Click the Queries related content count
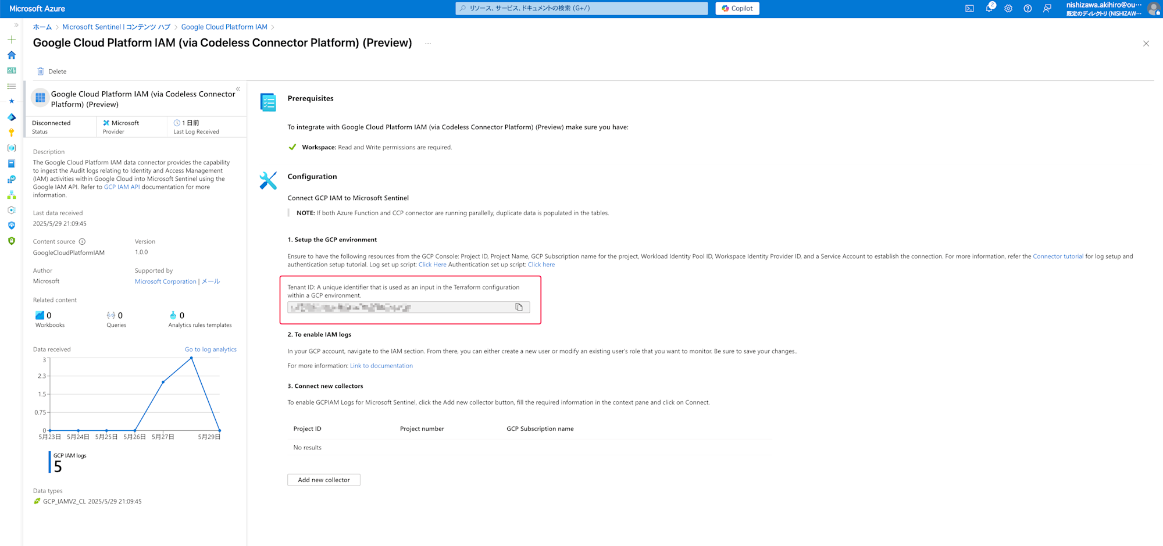The image size is (1163, 546). coord(116,320)
